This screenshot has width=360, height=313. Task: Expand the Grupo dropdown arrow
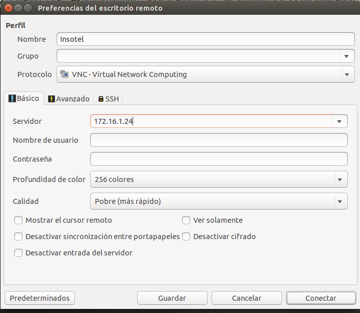pos(346,56)
